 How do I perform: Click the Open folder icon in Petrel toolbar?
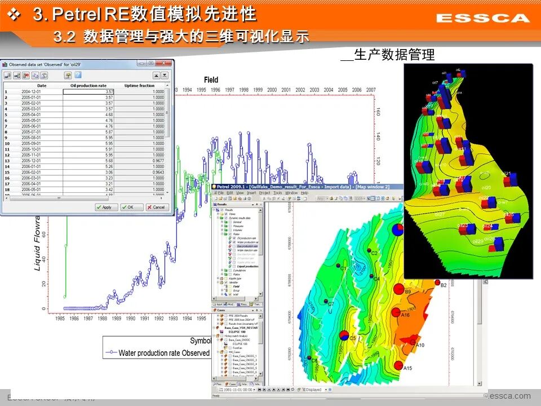click(220, 198)
